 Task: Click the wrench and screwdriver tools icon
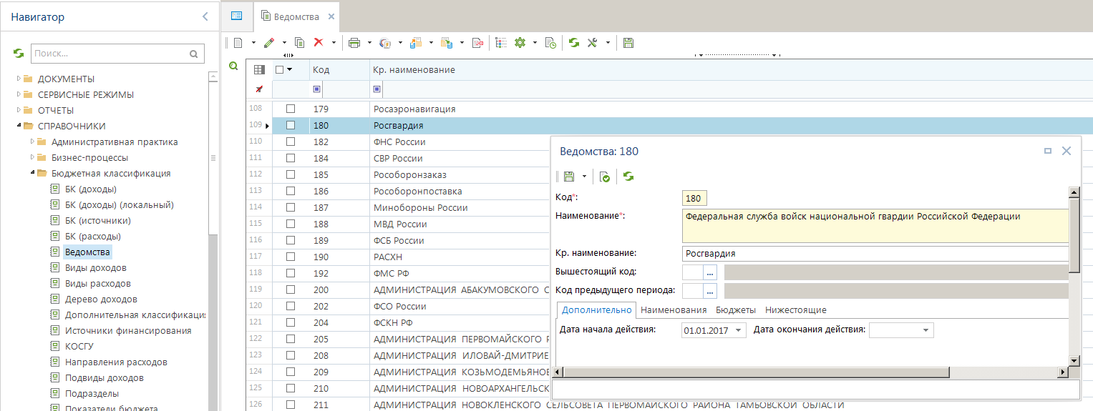tap(593, 43)
